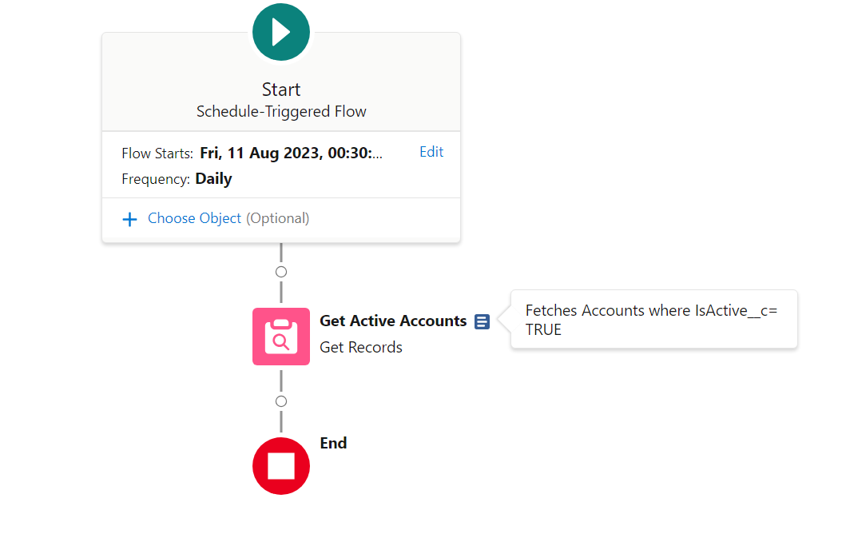Click the Get Records type text
The height and width of the screenshot is (542, 846).
click(361, 347)
